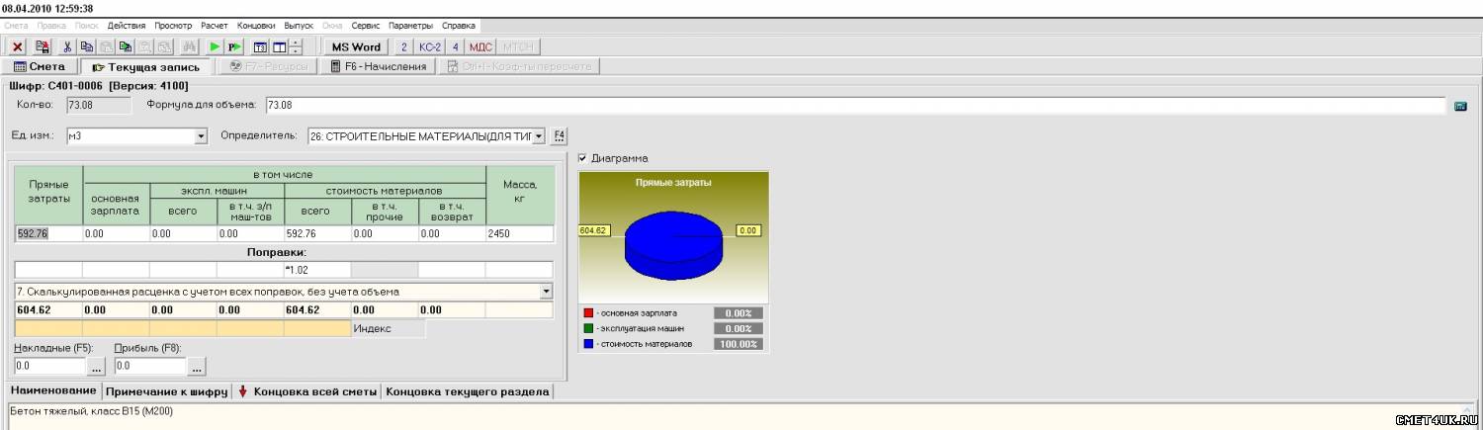Click the 604.62 label on the chart
The width and height of the screenshot is (1483, 430).
[594, 229]
